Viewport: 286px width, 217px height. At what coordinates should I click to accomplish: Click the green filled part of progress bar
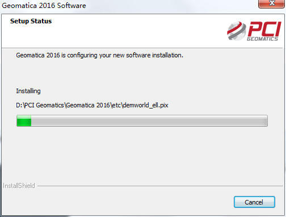tap(24, 120)
